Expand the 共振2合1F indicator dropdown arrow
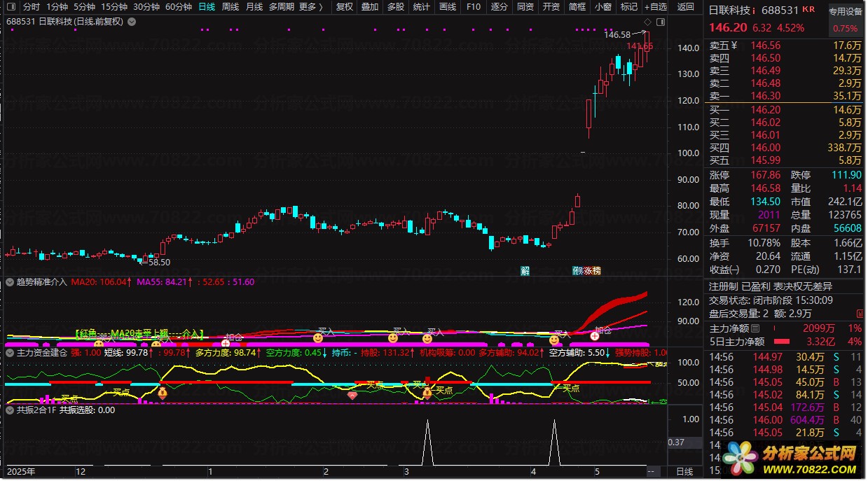 (x=10, y=410)
